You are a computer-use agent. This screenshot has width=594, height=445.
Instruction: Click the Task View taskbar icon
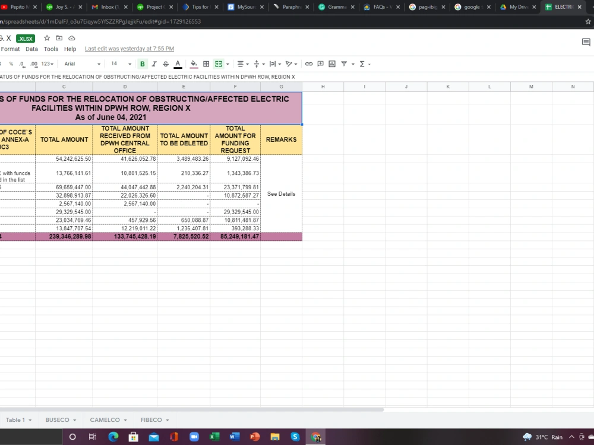93,437
